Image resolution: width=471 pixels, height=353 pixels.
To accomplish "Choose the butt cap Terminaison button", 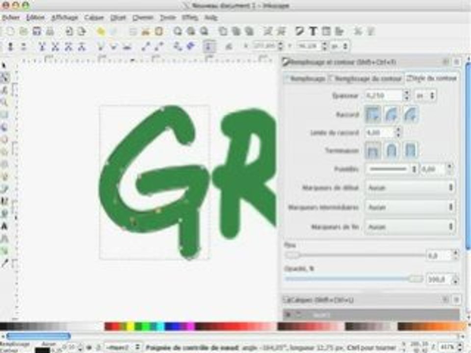I will click(373, 151).
